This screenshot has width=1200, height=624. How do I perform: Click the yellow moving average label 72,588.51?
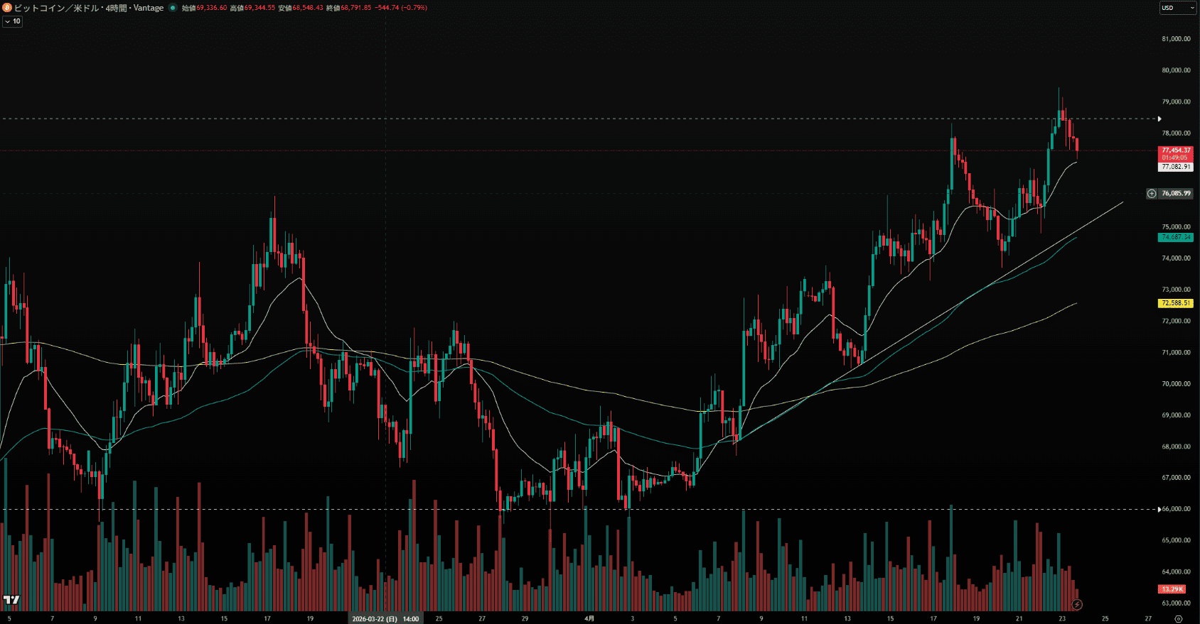(1176, 303)
